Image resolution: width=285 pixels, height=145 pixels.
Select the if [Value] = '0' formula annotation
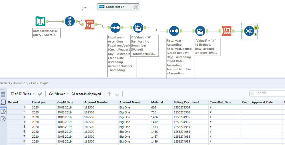coord(144,46)
